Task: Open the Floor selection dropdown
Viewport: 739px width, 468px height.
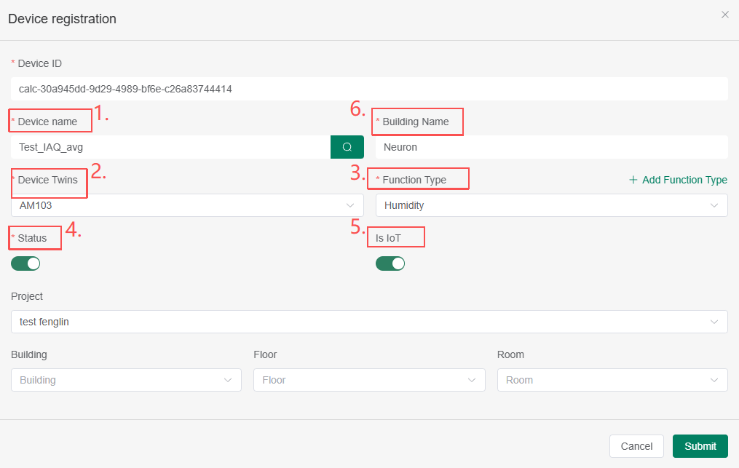Action: pyautogui.click(x=369, y=380)
